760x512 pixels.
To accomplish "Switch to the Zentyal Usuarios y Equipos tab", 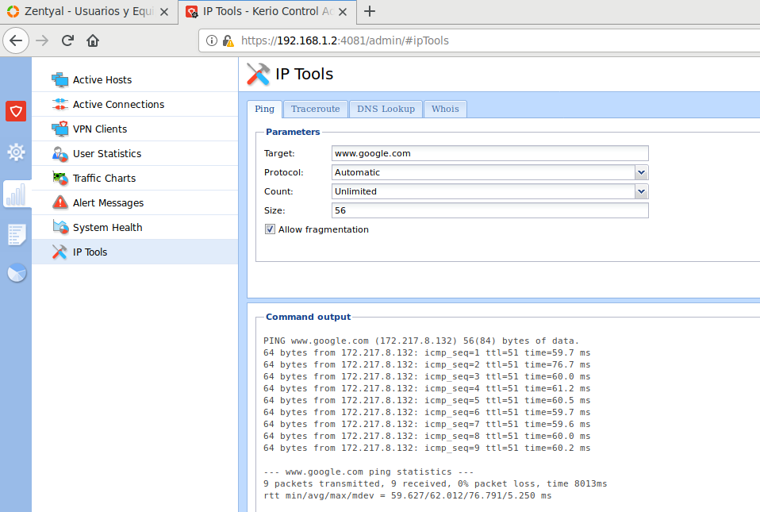I will [89, 12].
